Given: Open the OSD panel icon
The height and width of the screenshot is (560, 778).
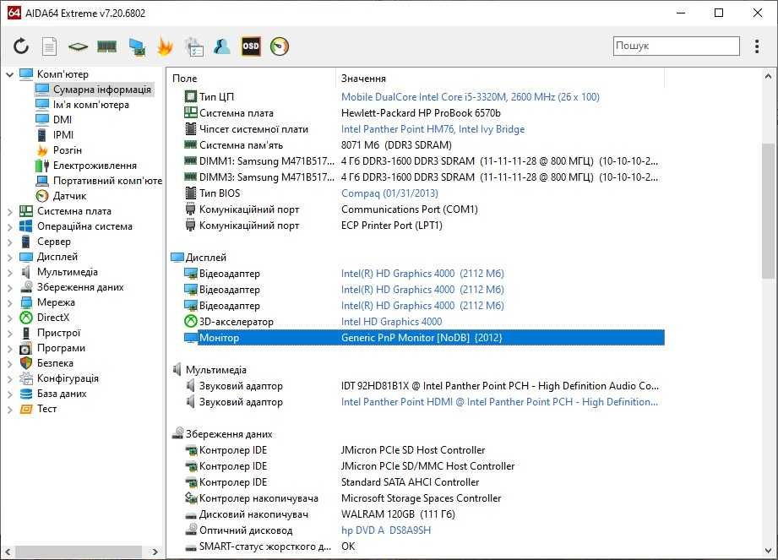Looking at the screenshot, I should tap(251, 46).
